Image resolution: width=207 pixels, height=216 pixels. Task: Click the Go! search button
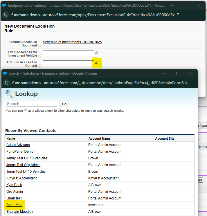point(64,104)
